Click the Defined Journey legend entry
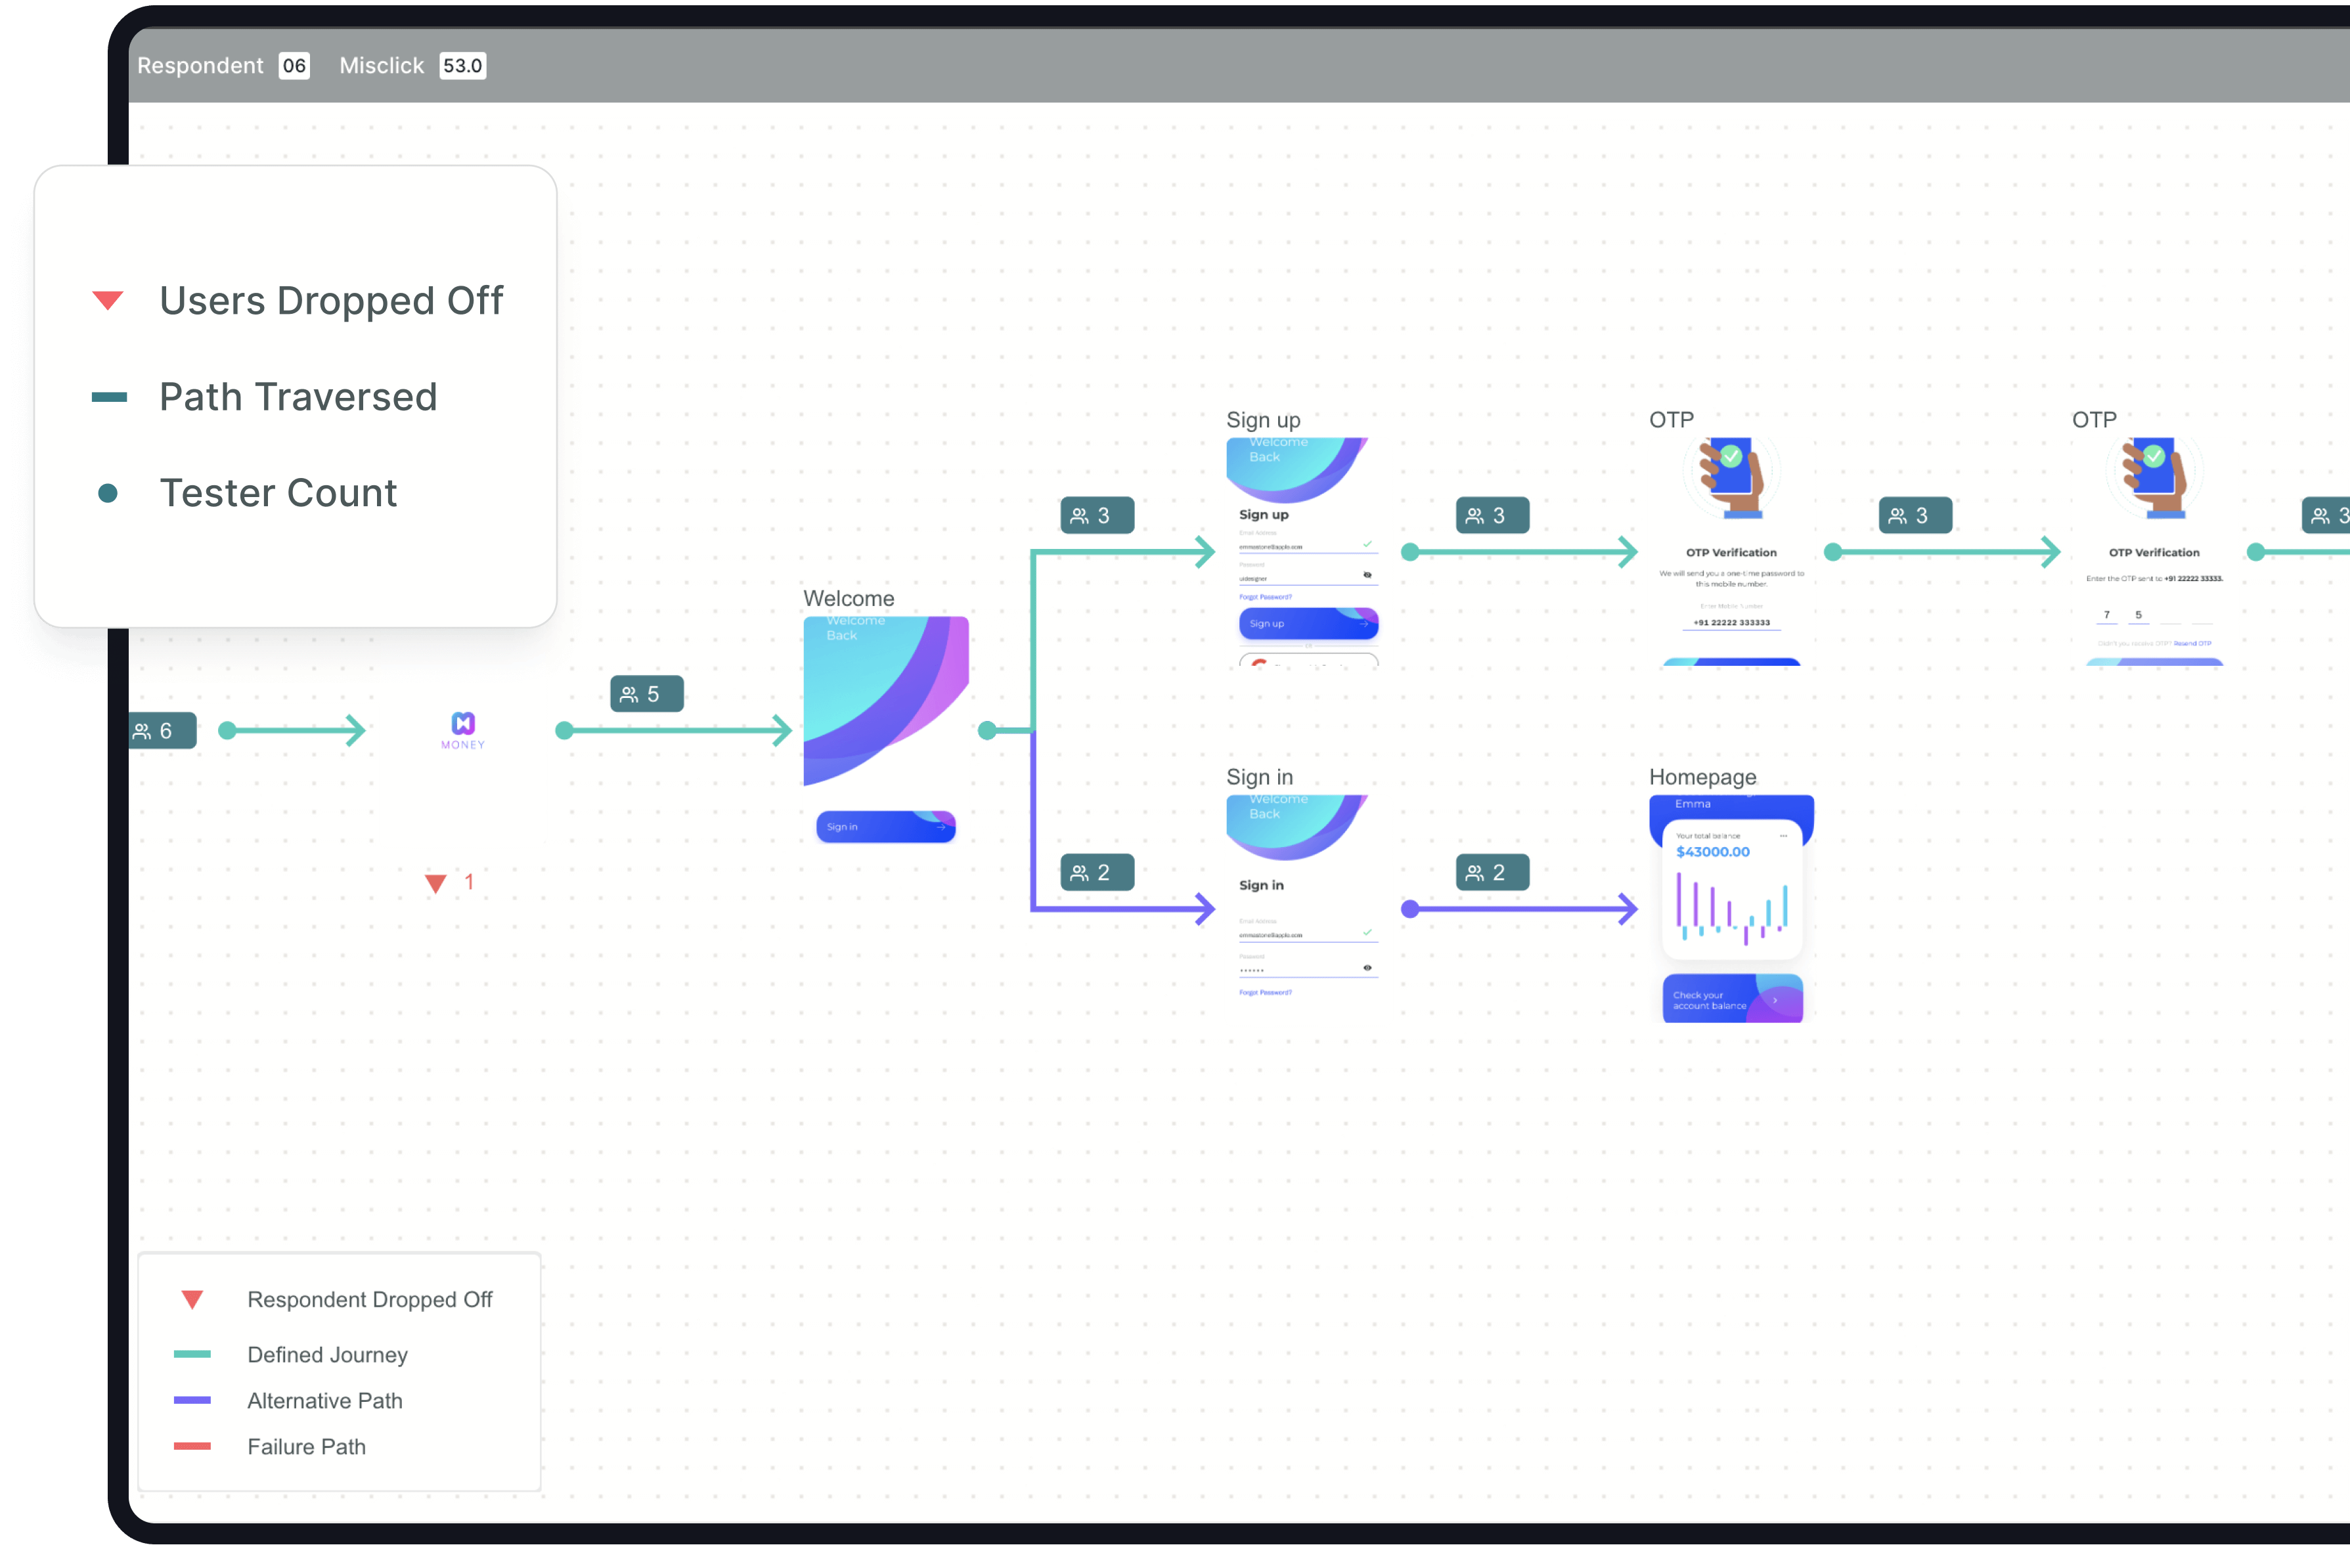The image size is (2350, 1568). tap(291, 1355)
